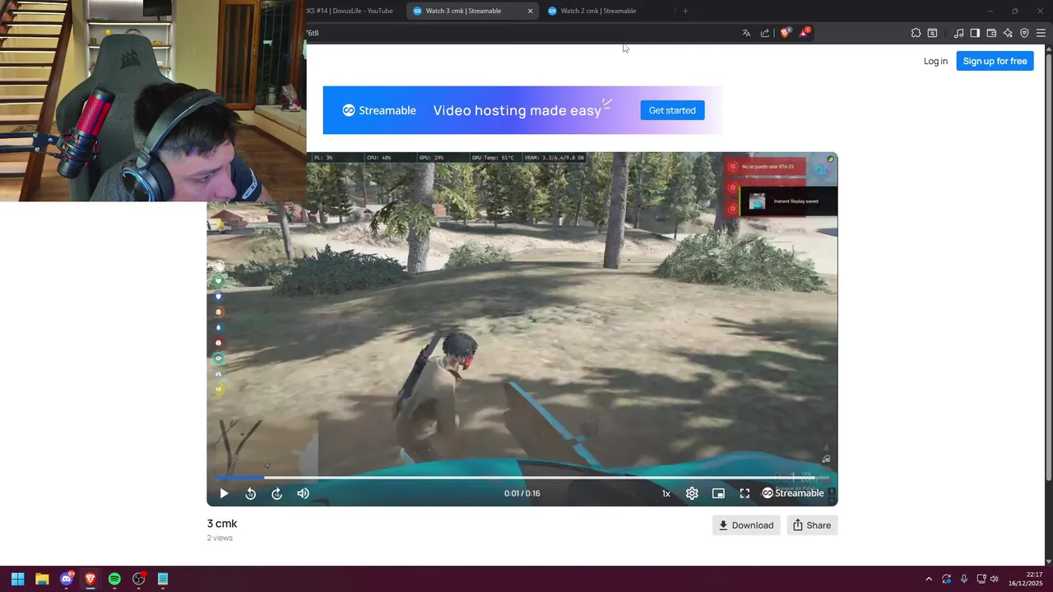Open Brave Rewards triangle icon
This screenshot has width=1053, height=592.
pyautogui.click(x=805, y=33)
